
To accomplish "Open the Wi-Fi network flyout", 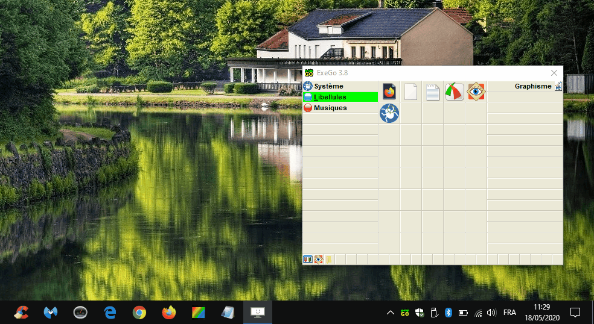I will pyautogui.click(x=478, y=313).
